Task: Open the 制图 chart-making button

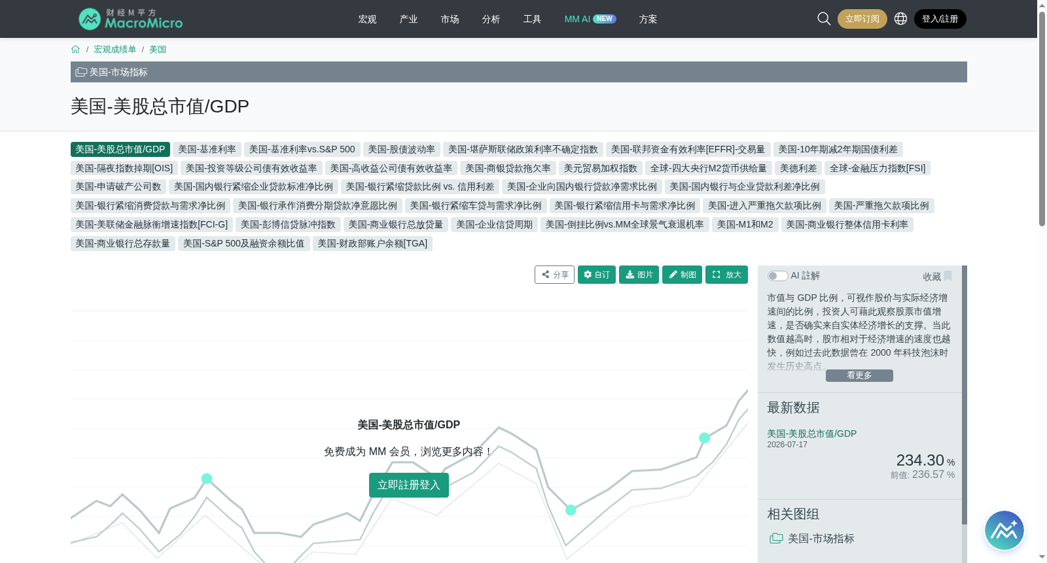Action: 682,275
